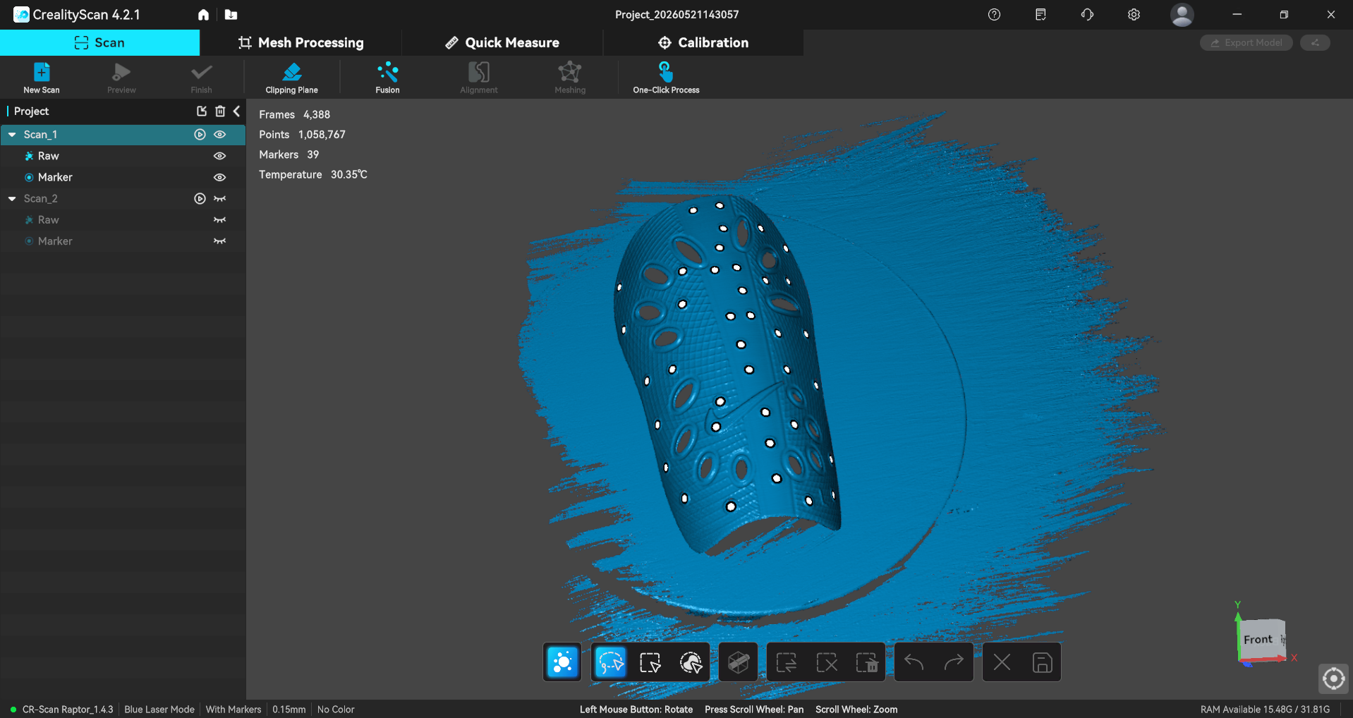The width and height of the screenshot is (1353, 718).
Task: Click the Finish checkmark
Action: 201,78
